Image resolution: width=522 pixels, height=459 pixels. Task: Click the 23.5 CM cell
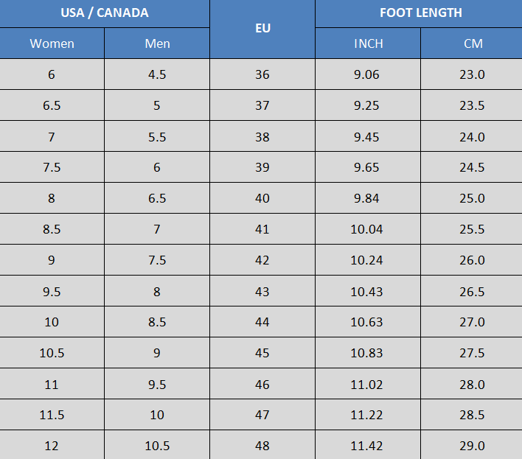click(472, 105)
